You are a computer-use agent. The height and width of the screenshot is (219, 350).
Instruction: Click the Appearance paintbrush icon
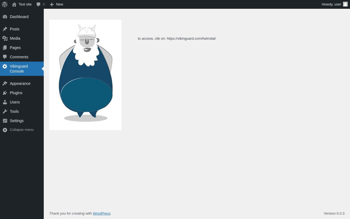(x=5, y=83)
